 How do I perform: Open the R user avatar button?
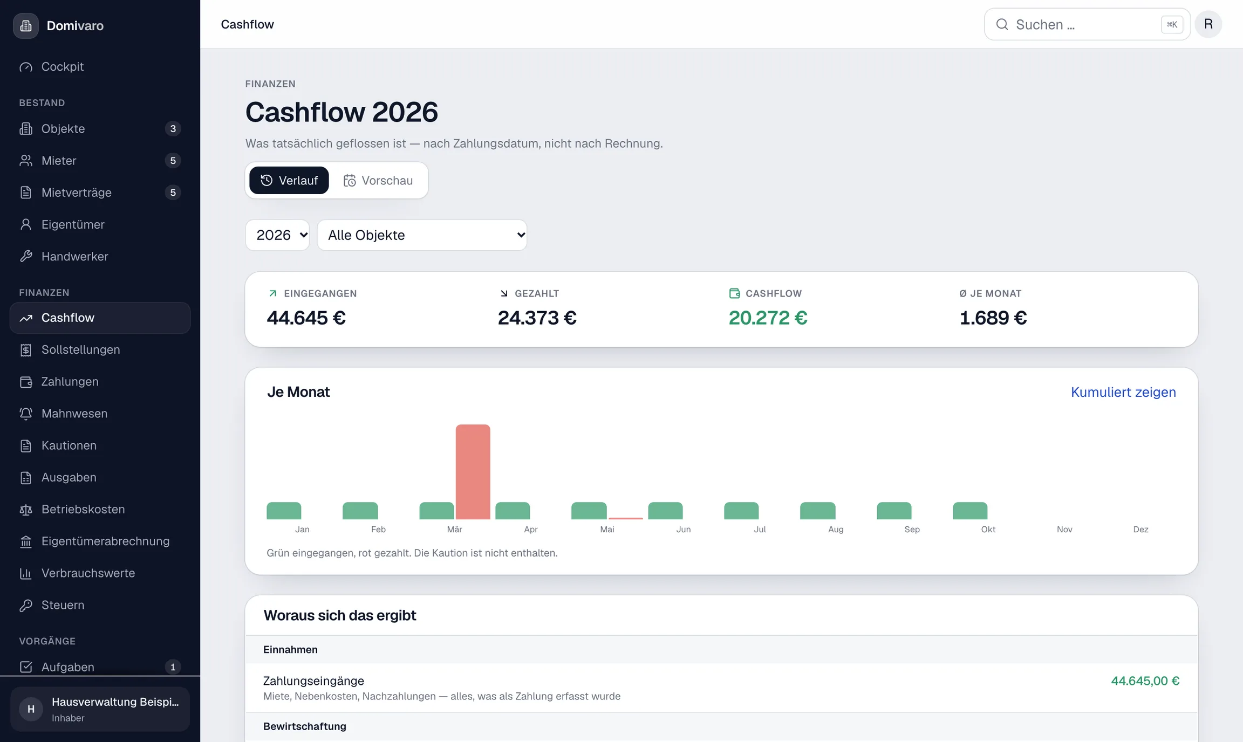[1208, 24]
